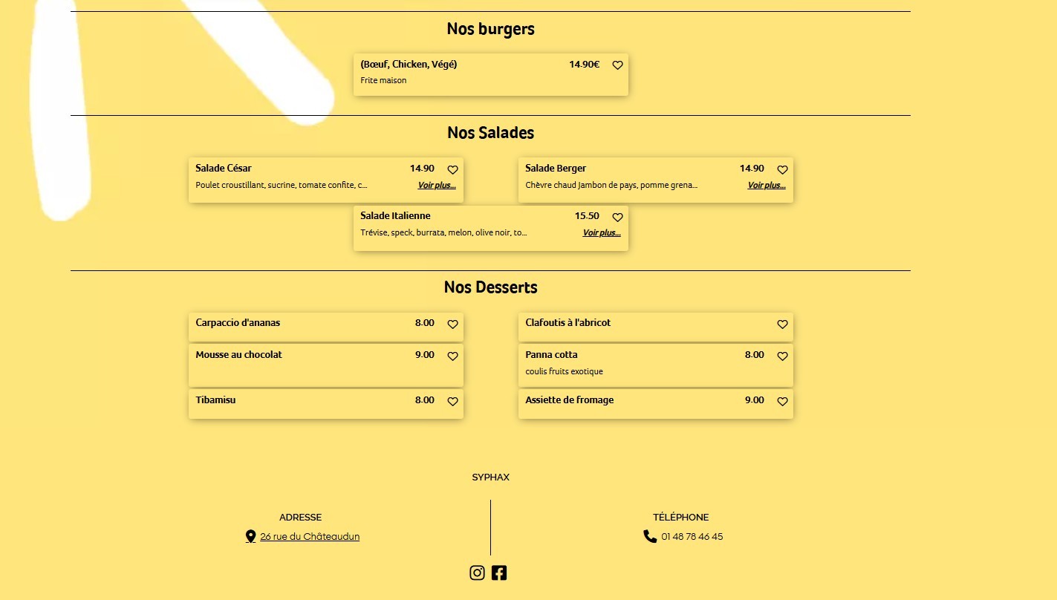Toggle heart on Salade Berger
This screenshot has width=1057, height=600.
782,169
